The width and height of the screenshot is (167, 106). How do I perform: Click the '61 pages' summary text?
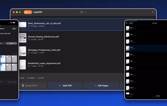click(x=31, y=78)
